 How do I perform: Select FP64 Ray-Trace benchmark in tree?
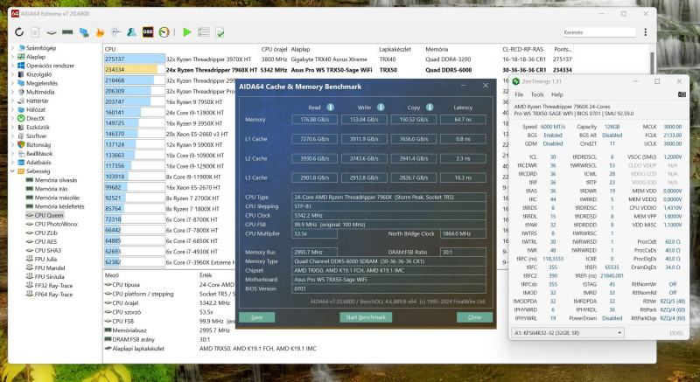53,295
